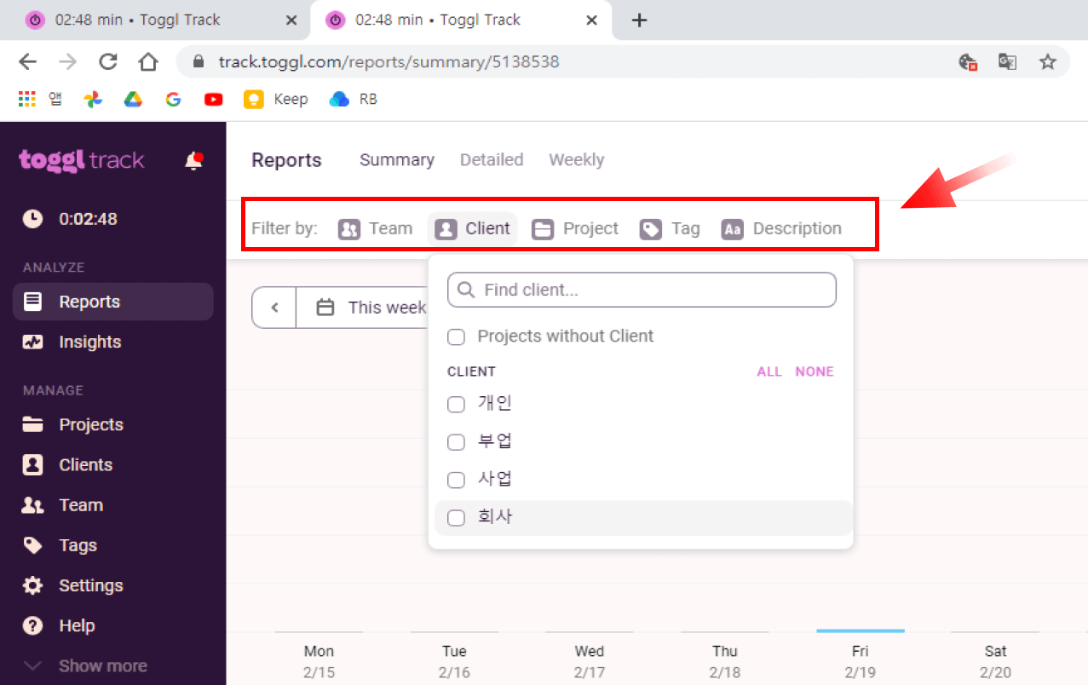The height and width of the screenshot is (685, 1088).
Task: Open the Team filter dropdown
Action: point(375,228)
